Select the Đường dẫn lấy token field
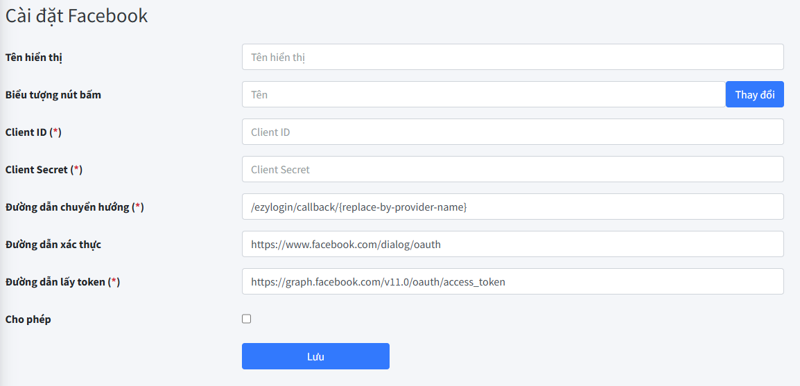 click(x=513, y=281)
